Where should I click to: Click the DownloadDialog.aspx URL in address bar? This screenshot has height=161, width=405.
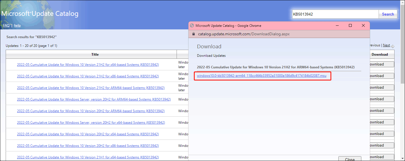point(244,34)
